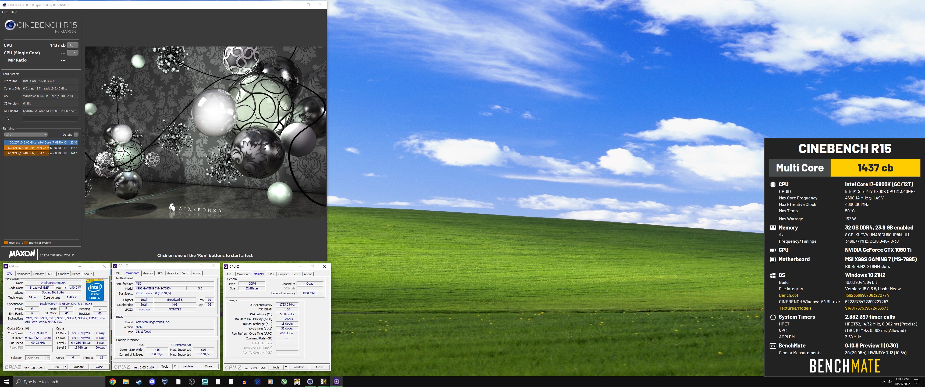Click the BenchMate version code icon

[773, 346]
